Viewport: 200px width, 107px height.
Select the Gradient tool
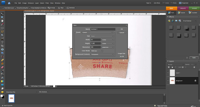2,81
